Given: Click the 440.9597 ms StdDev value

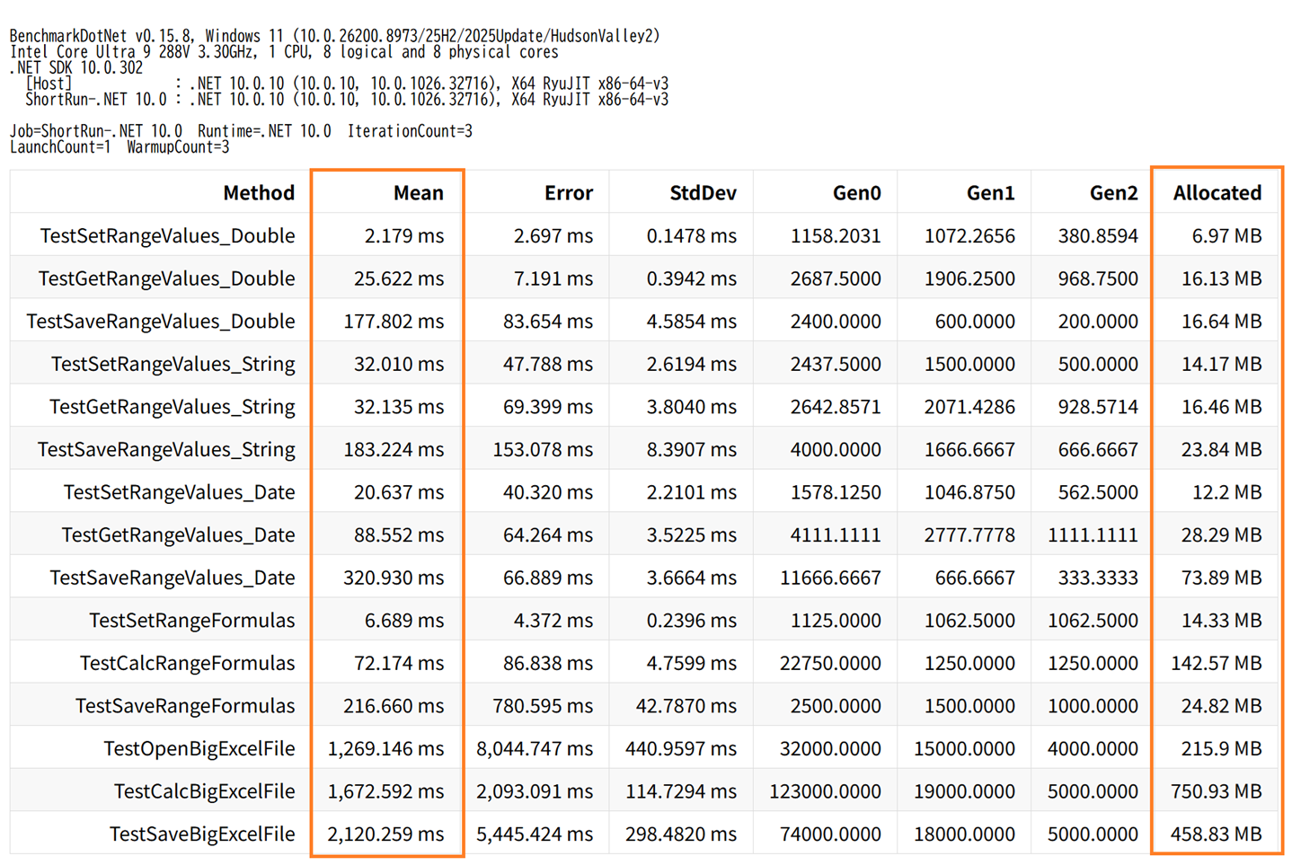Looking at the screenshot, I should coord(681,748).
